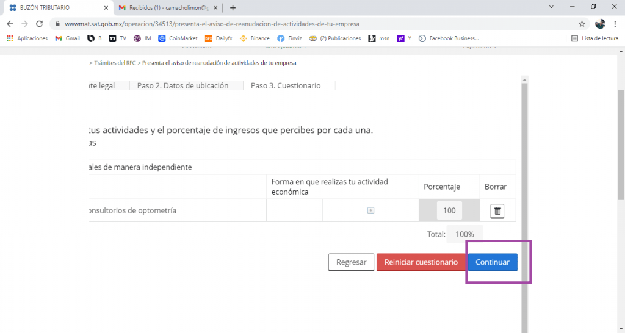Open the TV bookmark
Image resolution: width=625 pixels, height=333 pixels.
(118, 38)
